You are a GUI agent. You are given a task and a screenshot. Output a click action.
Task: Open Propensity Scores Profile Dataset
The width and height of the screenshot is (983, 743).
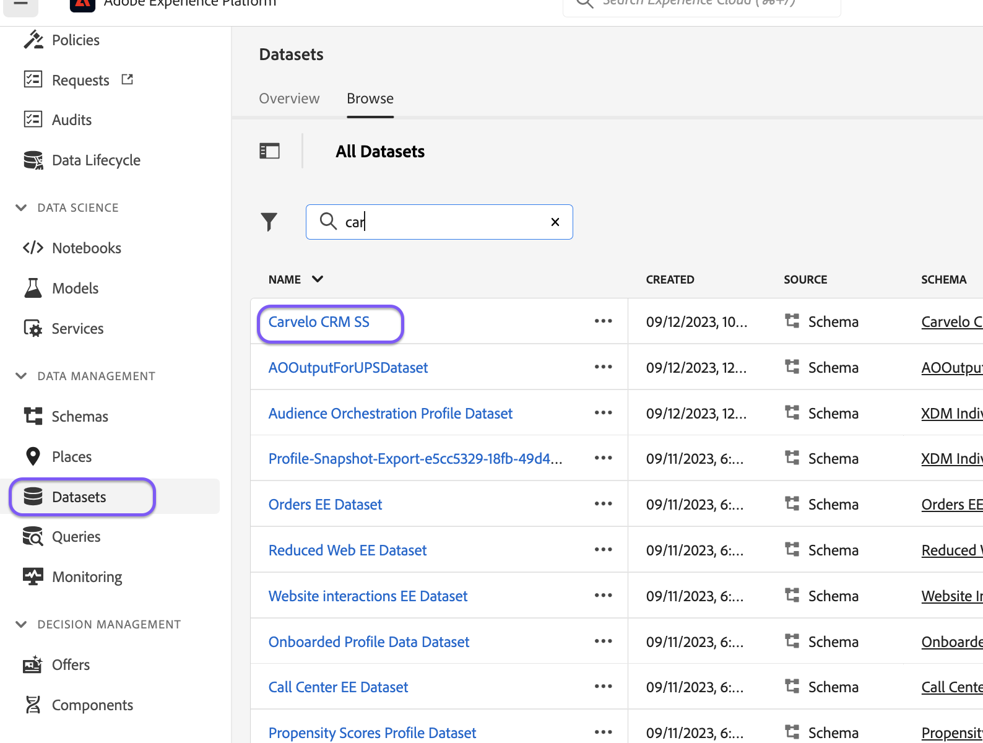click(x=372, y=733)
